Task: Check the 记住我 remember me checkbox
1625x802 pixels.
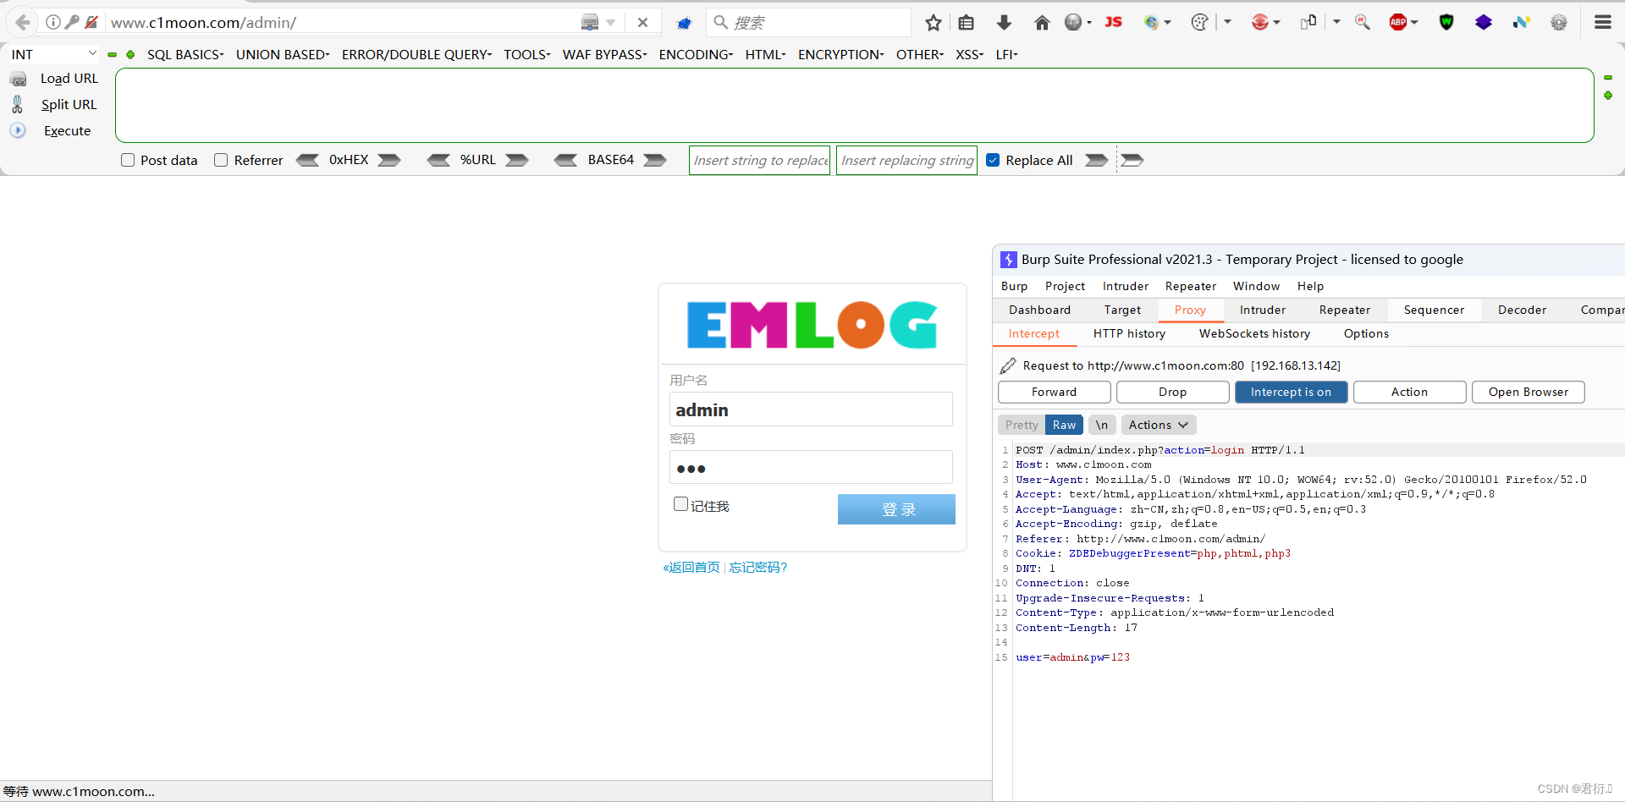Action: [x=680, y=504]
